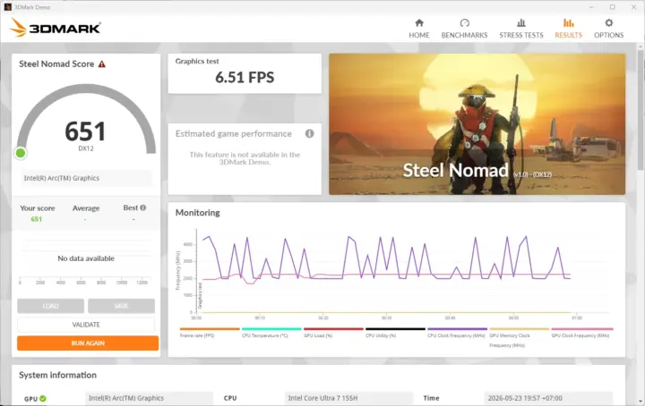The width and height of the screenshot is (645, 406).
Task: Close the 3DMark Demo window
Action: point(633,7)
